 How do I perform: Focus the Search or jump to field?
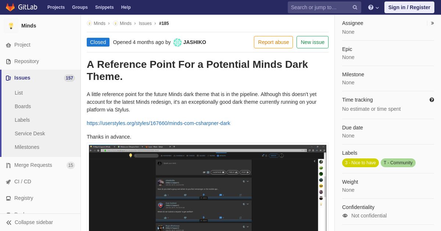(x=325, y=7)
